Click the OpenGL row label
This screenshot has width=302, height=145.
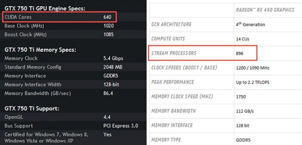point(14,117)
